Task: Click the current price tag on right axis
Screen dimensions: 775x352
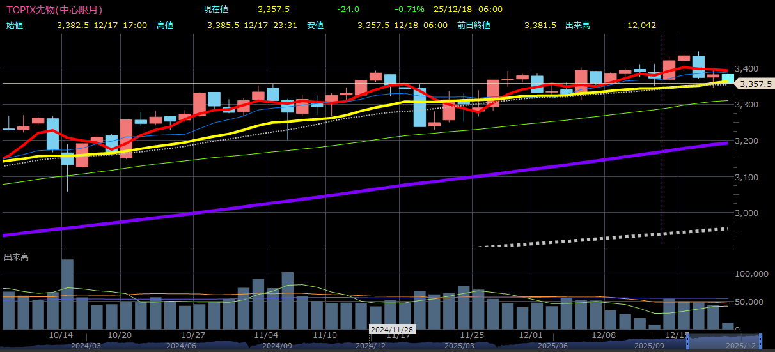Action: [x=755, y=84]
